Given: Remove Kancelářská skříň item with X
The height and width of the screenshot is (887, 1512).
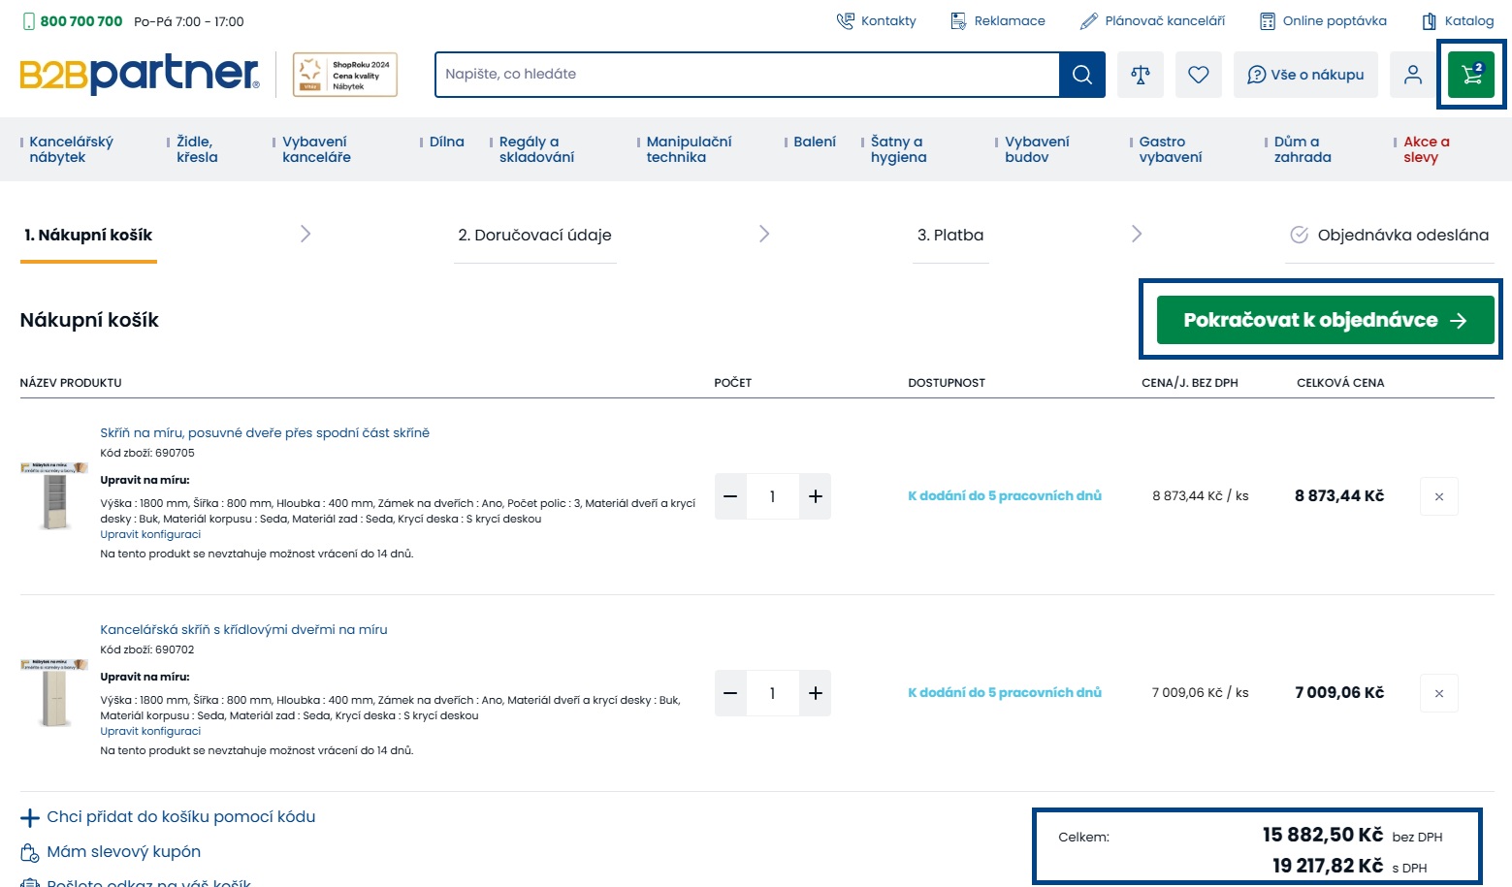Looking at the screenshot, I should click(x=1438, y=693).
